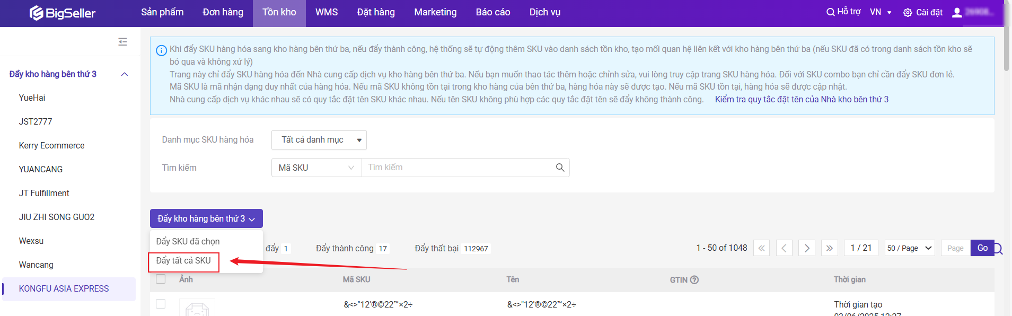Screen dimensions: 1012x316
Task: Open the Marketing menu
Action: point(435,12)
